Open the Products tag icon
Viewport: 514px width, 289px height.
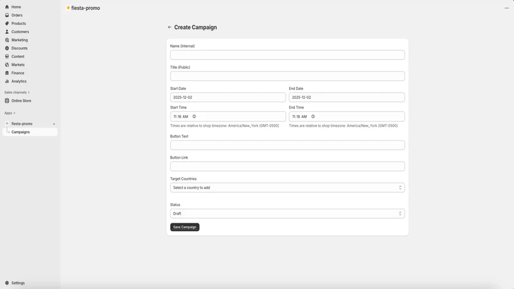tap(7, 23)
